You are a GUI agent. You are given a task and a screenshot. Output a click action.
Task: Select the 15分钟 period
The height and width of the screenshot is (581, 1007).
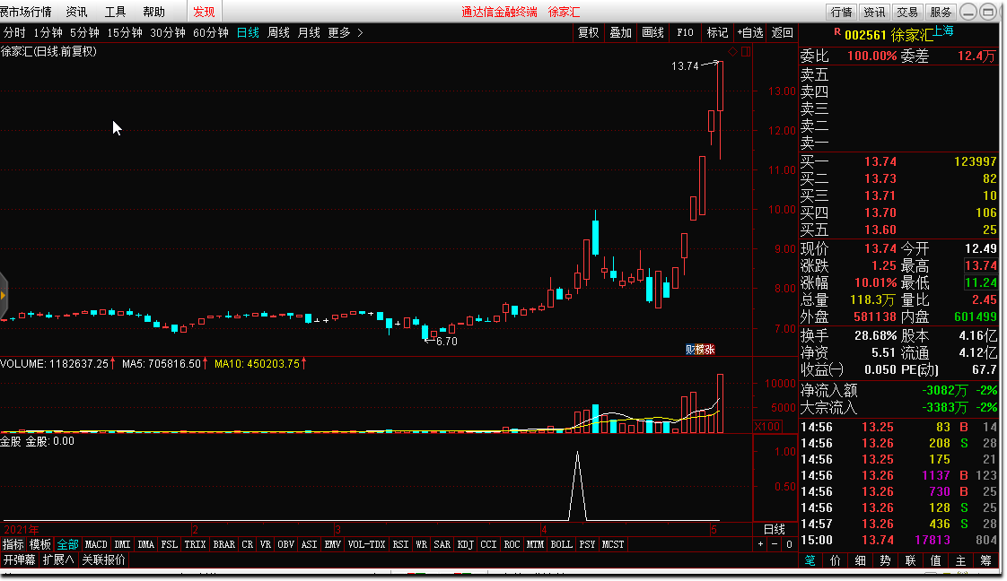tap(125, 32)
